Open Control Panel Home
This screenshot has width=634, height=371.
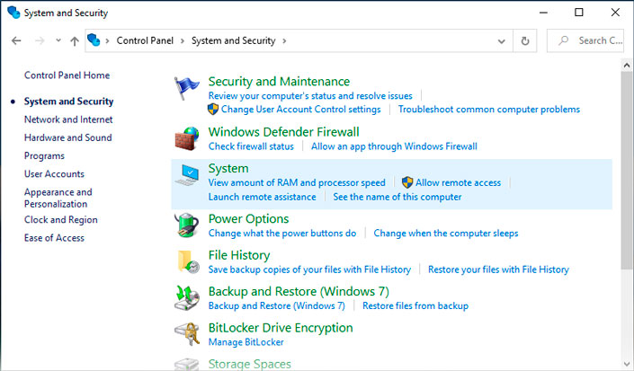point(67,75)
